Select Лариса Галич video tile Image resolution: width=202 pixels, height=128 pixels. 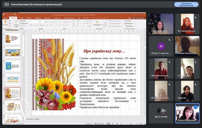[161, 24]
